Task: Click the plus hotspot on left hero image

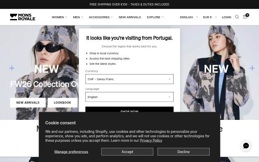Action: click(12, 68)
